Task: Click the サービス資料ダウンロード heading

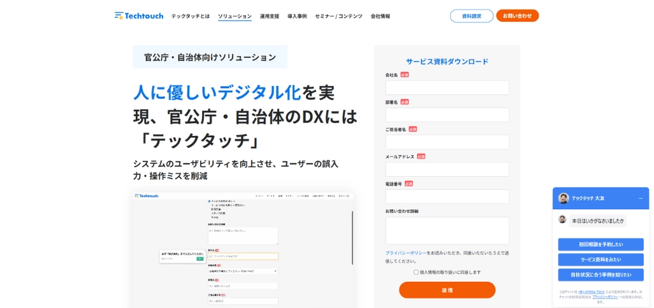Action: tap(447, 62)
